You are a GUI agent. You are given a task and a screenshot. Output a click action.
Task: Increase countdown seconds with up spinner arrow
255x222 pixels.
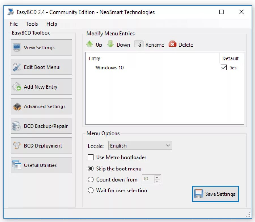pyautogui.click(x=157, y=178)
